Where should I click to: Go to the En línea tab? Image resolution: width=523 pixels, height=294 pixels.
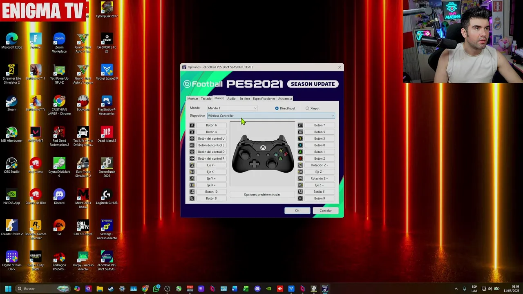(x=245, y=98)
